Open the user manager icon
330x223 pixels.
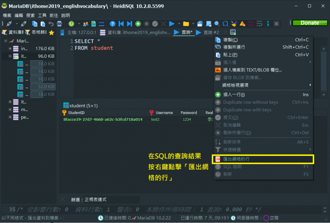[x=85, y=24]
